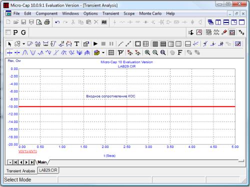This screenshot has width=250, height=187.
Task: Select the Transient Analysis tab
Action: tap(21, 171)
